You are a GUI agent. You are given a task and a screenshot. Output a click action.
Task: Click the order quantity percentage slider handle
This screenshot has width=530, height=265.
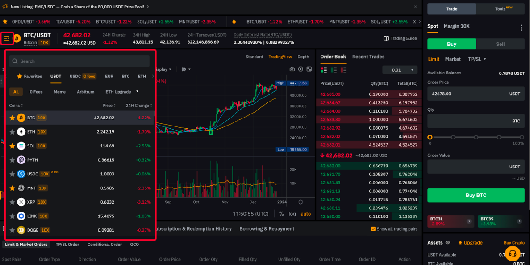(430, 137)
